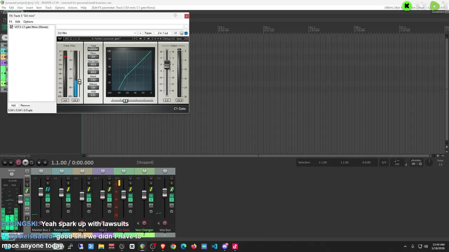
Task: Click the Waves logo in plugin toolbar
Action: (x=60, y=38)
